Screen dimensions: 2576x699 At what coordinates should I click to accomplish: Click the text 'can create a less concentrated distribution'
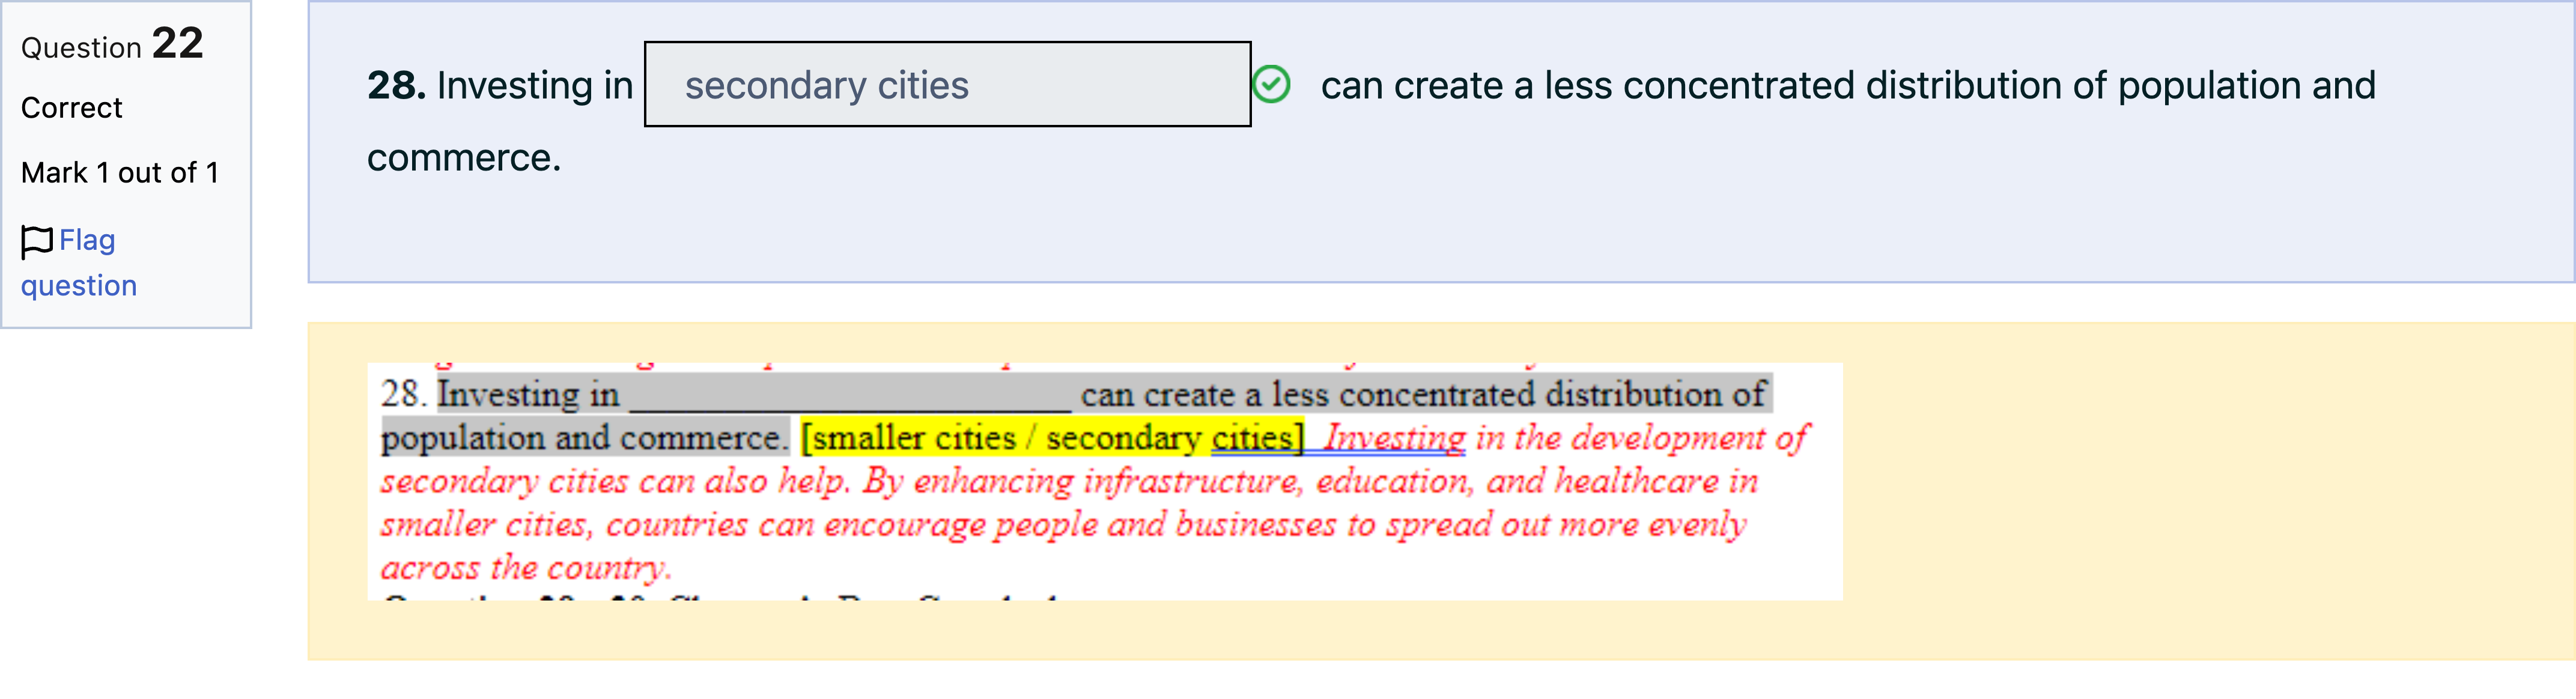coord(1693,86)
